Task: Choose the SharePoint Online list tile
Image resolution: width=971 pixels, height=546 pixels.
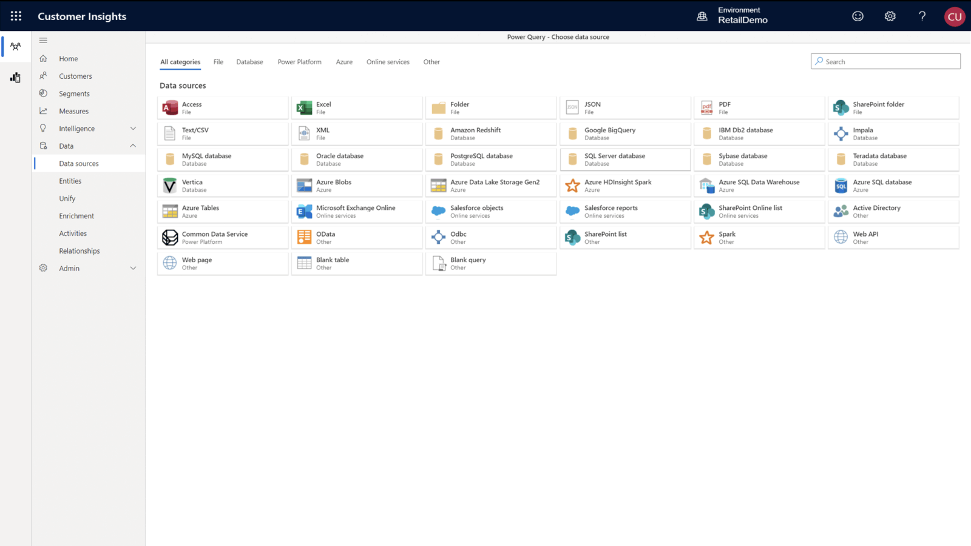Action: coord(759,211)
